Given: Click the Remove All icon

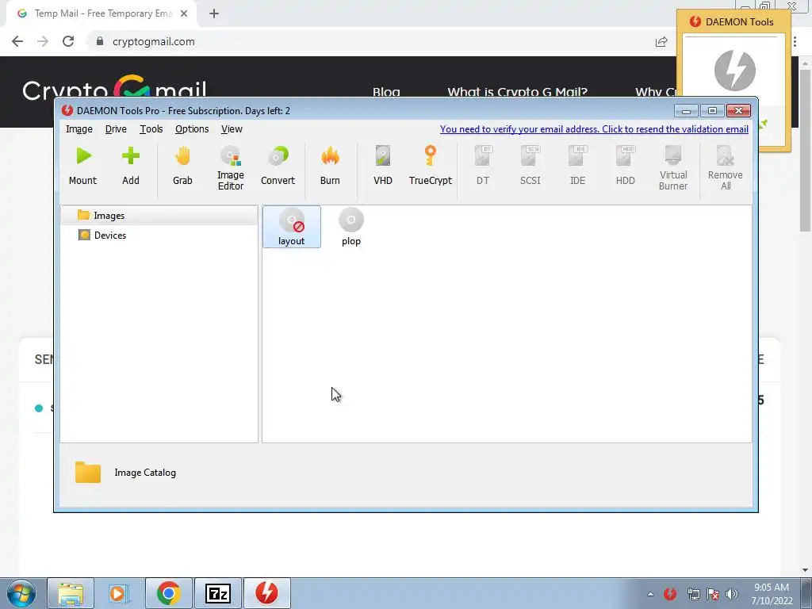Looking at the screenshot, I should (x=726, y=168).
